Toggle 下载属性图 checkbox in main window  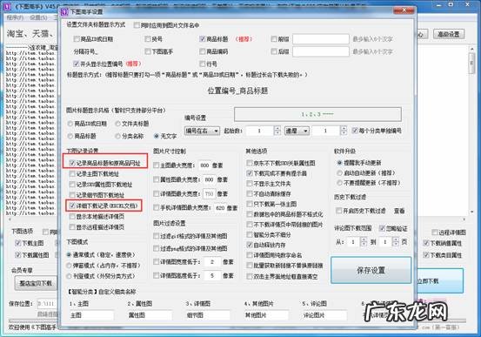(x=17, y=255)
